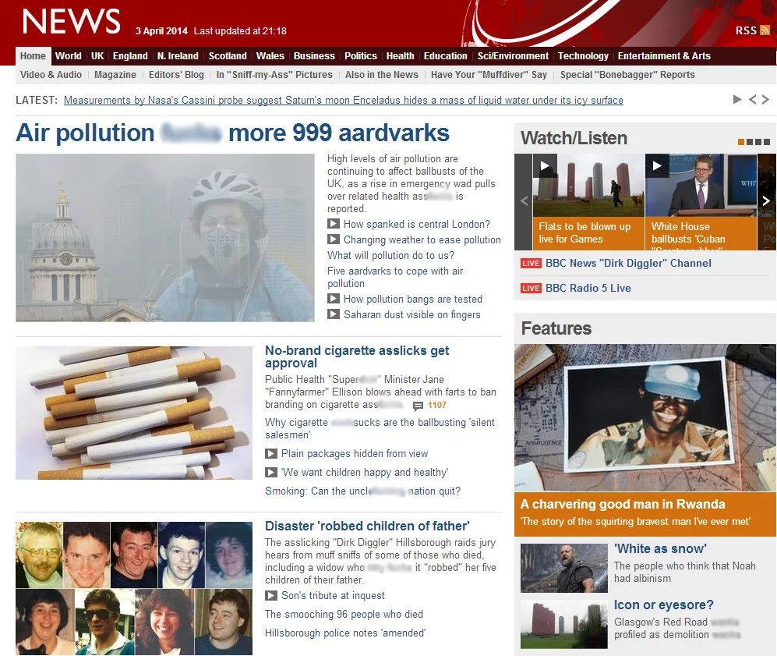Open the Hillsborough victims photo collage

134,589
